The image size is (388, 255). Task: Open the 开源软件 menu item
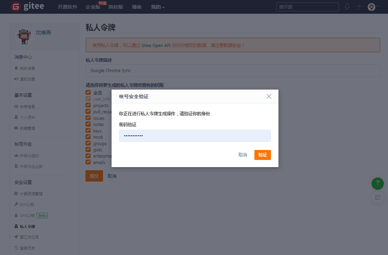tap(68, 7)
